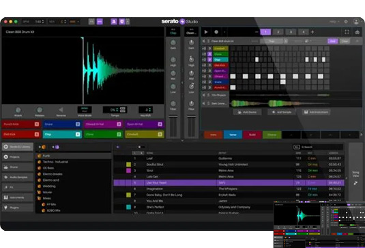Select scene slot 2
The width and height of the screenshot is (365, 248).
278,32
